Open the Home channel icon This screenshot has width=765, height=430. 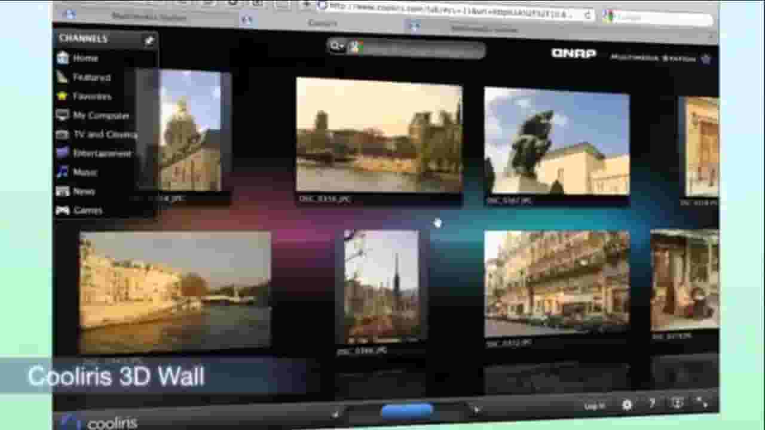pyautogui.click(x=63, y=58)
